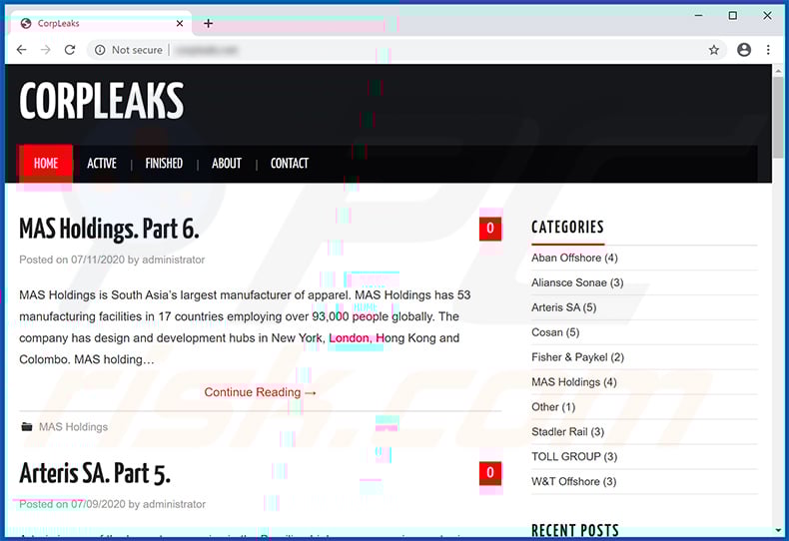This screenshot has height=541, width=789.
Task: Open Fisher & Paykel (2) category
Action: (577, 357)
